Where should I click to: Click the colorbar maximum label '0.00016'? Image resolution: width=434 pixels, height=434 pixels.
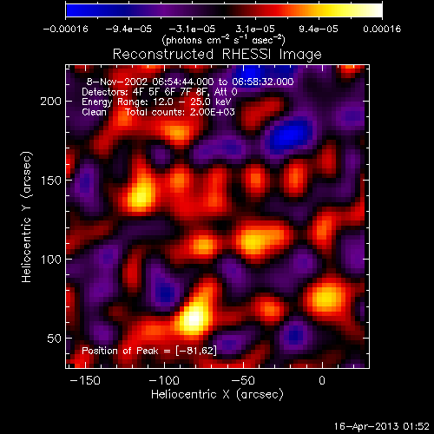382,29
